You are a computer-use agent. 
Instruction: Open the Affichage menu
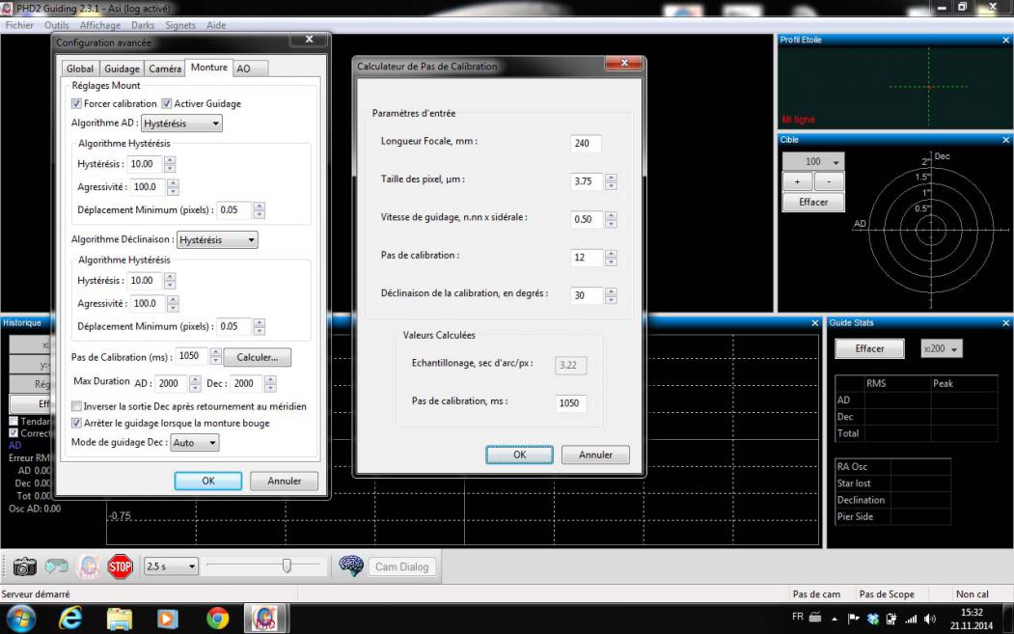(x=100, y=25)
